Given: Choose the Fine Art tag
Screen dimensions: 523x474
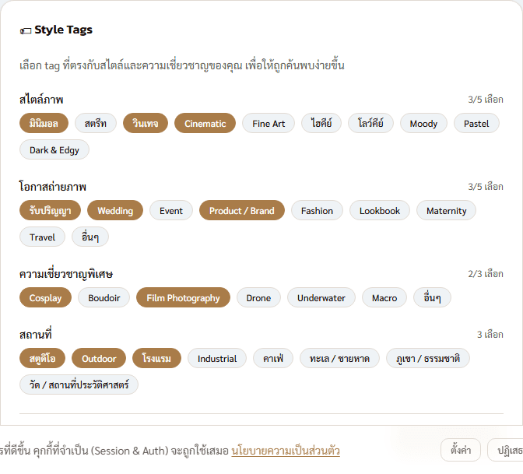Looking at the screenshot, I should coord(269,124).
